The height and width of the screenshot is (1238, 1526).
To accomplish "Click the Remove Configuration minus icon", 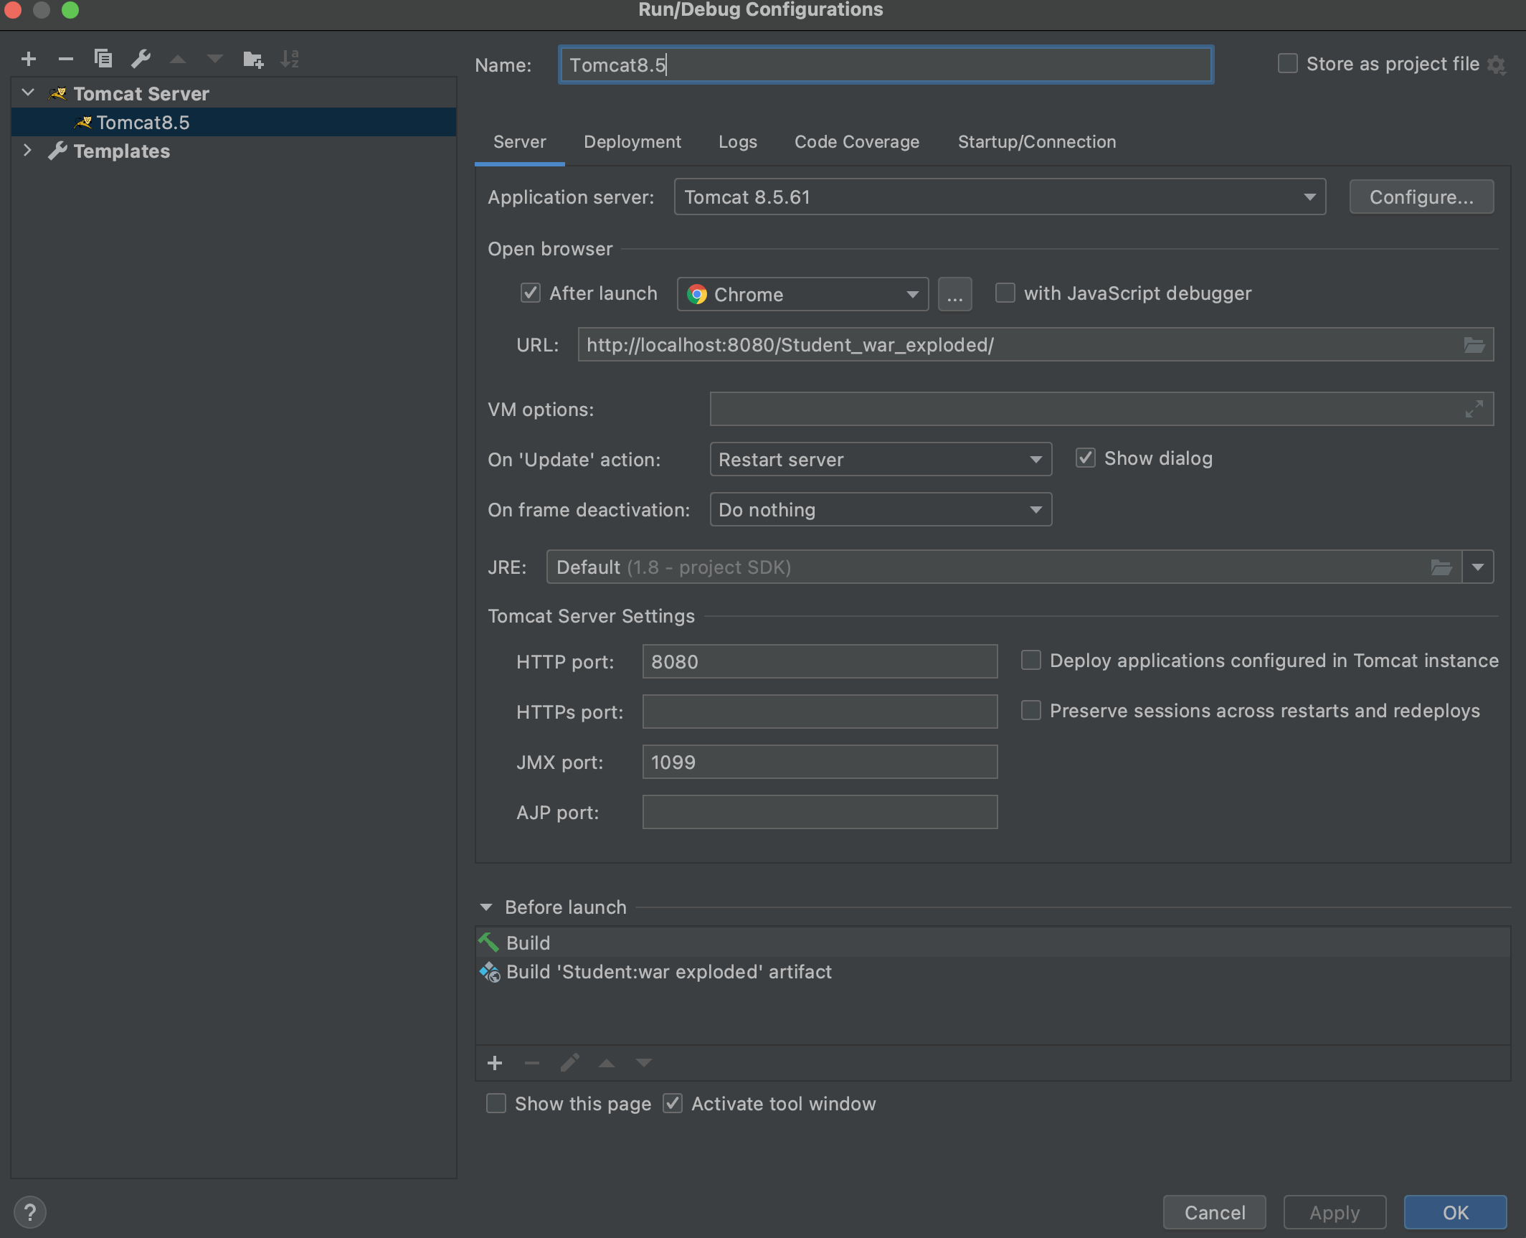I will click(x=66, y=59).
